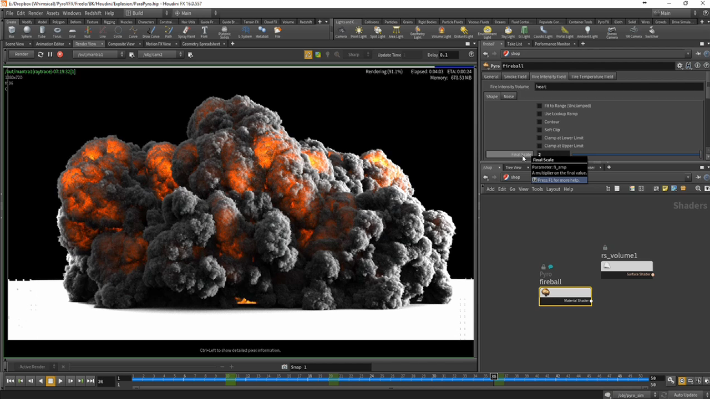Click the L-System shelf icon
The height and width of the screenshot is (399, 710).
tap(245, 32)
